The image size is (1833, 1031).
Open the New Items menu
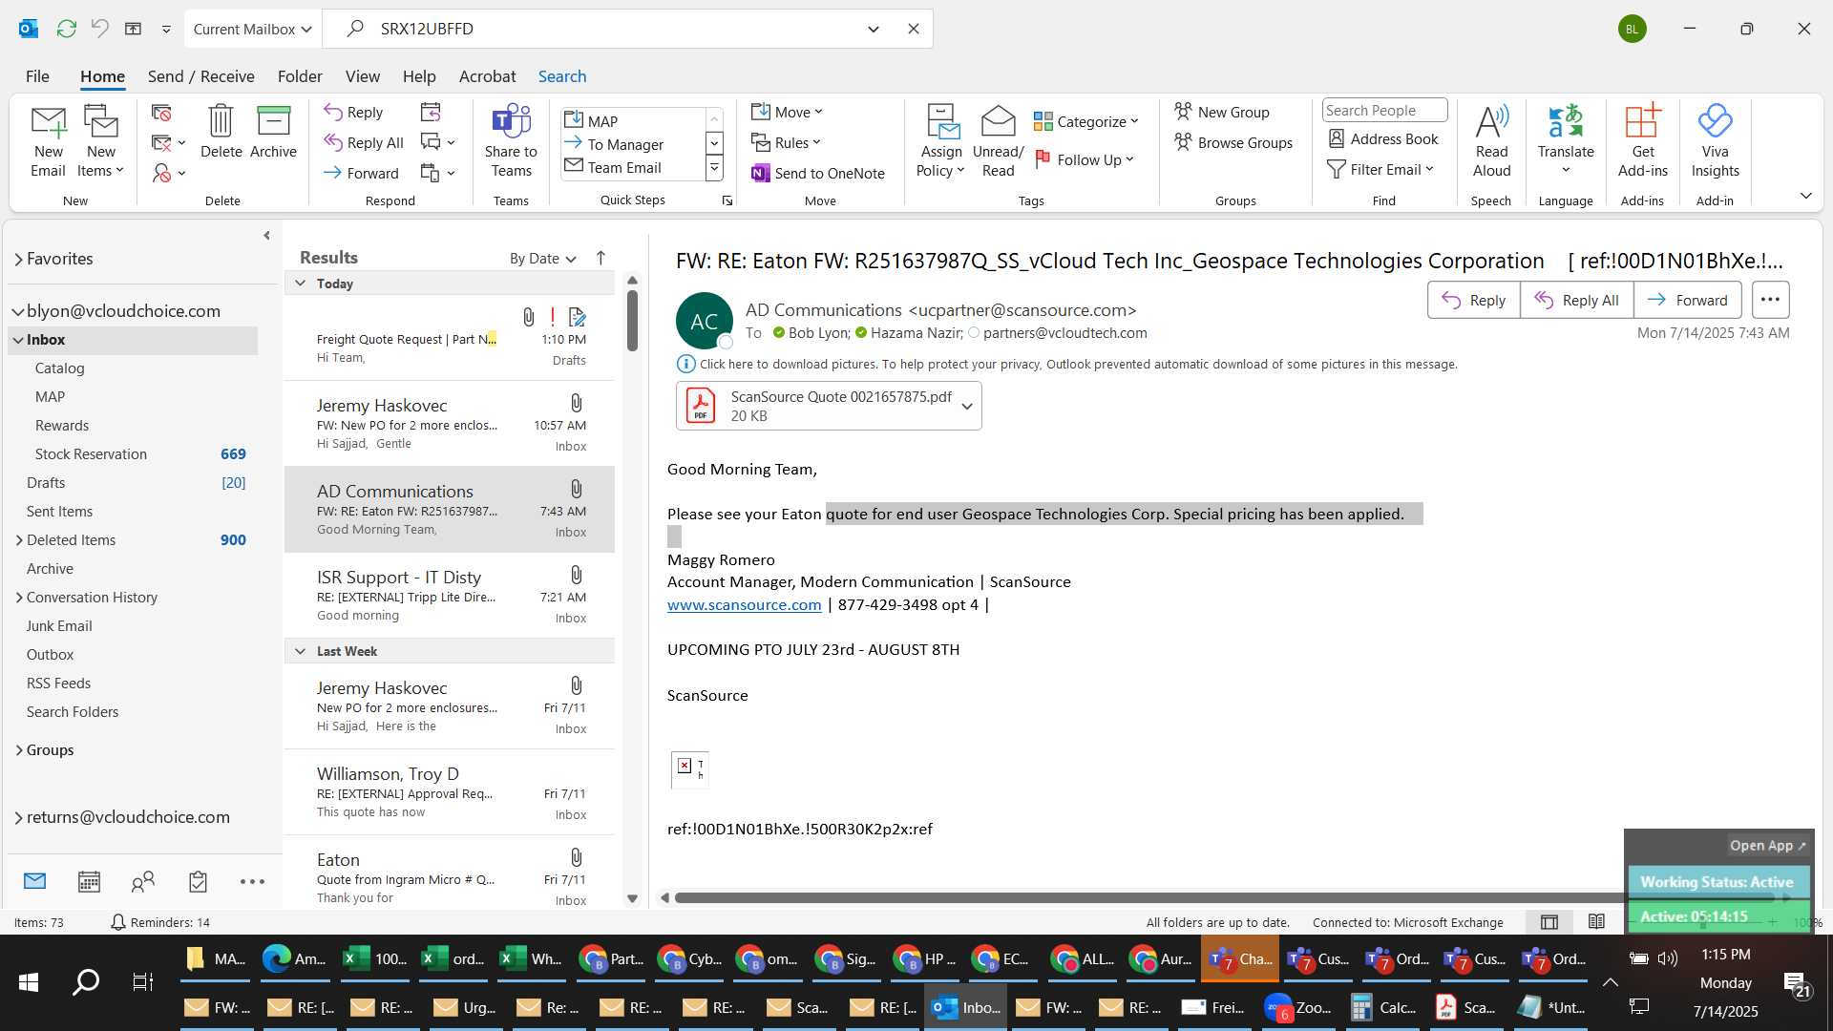coord(100,142)
